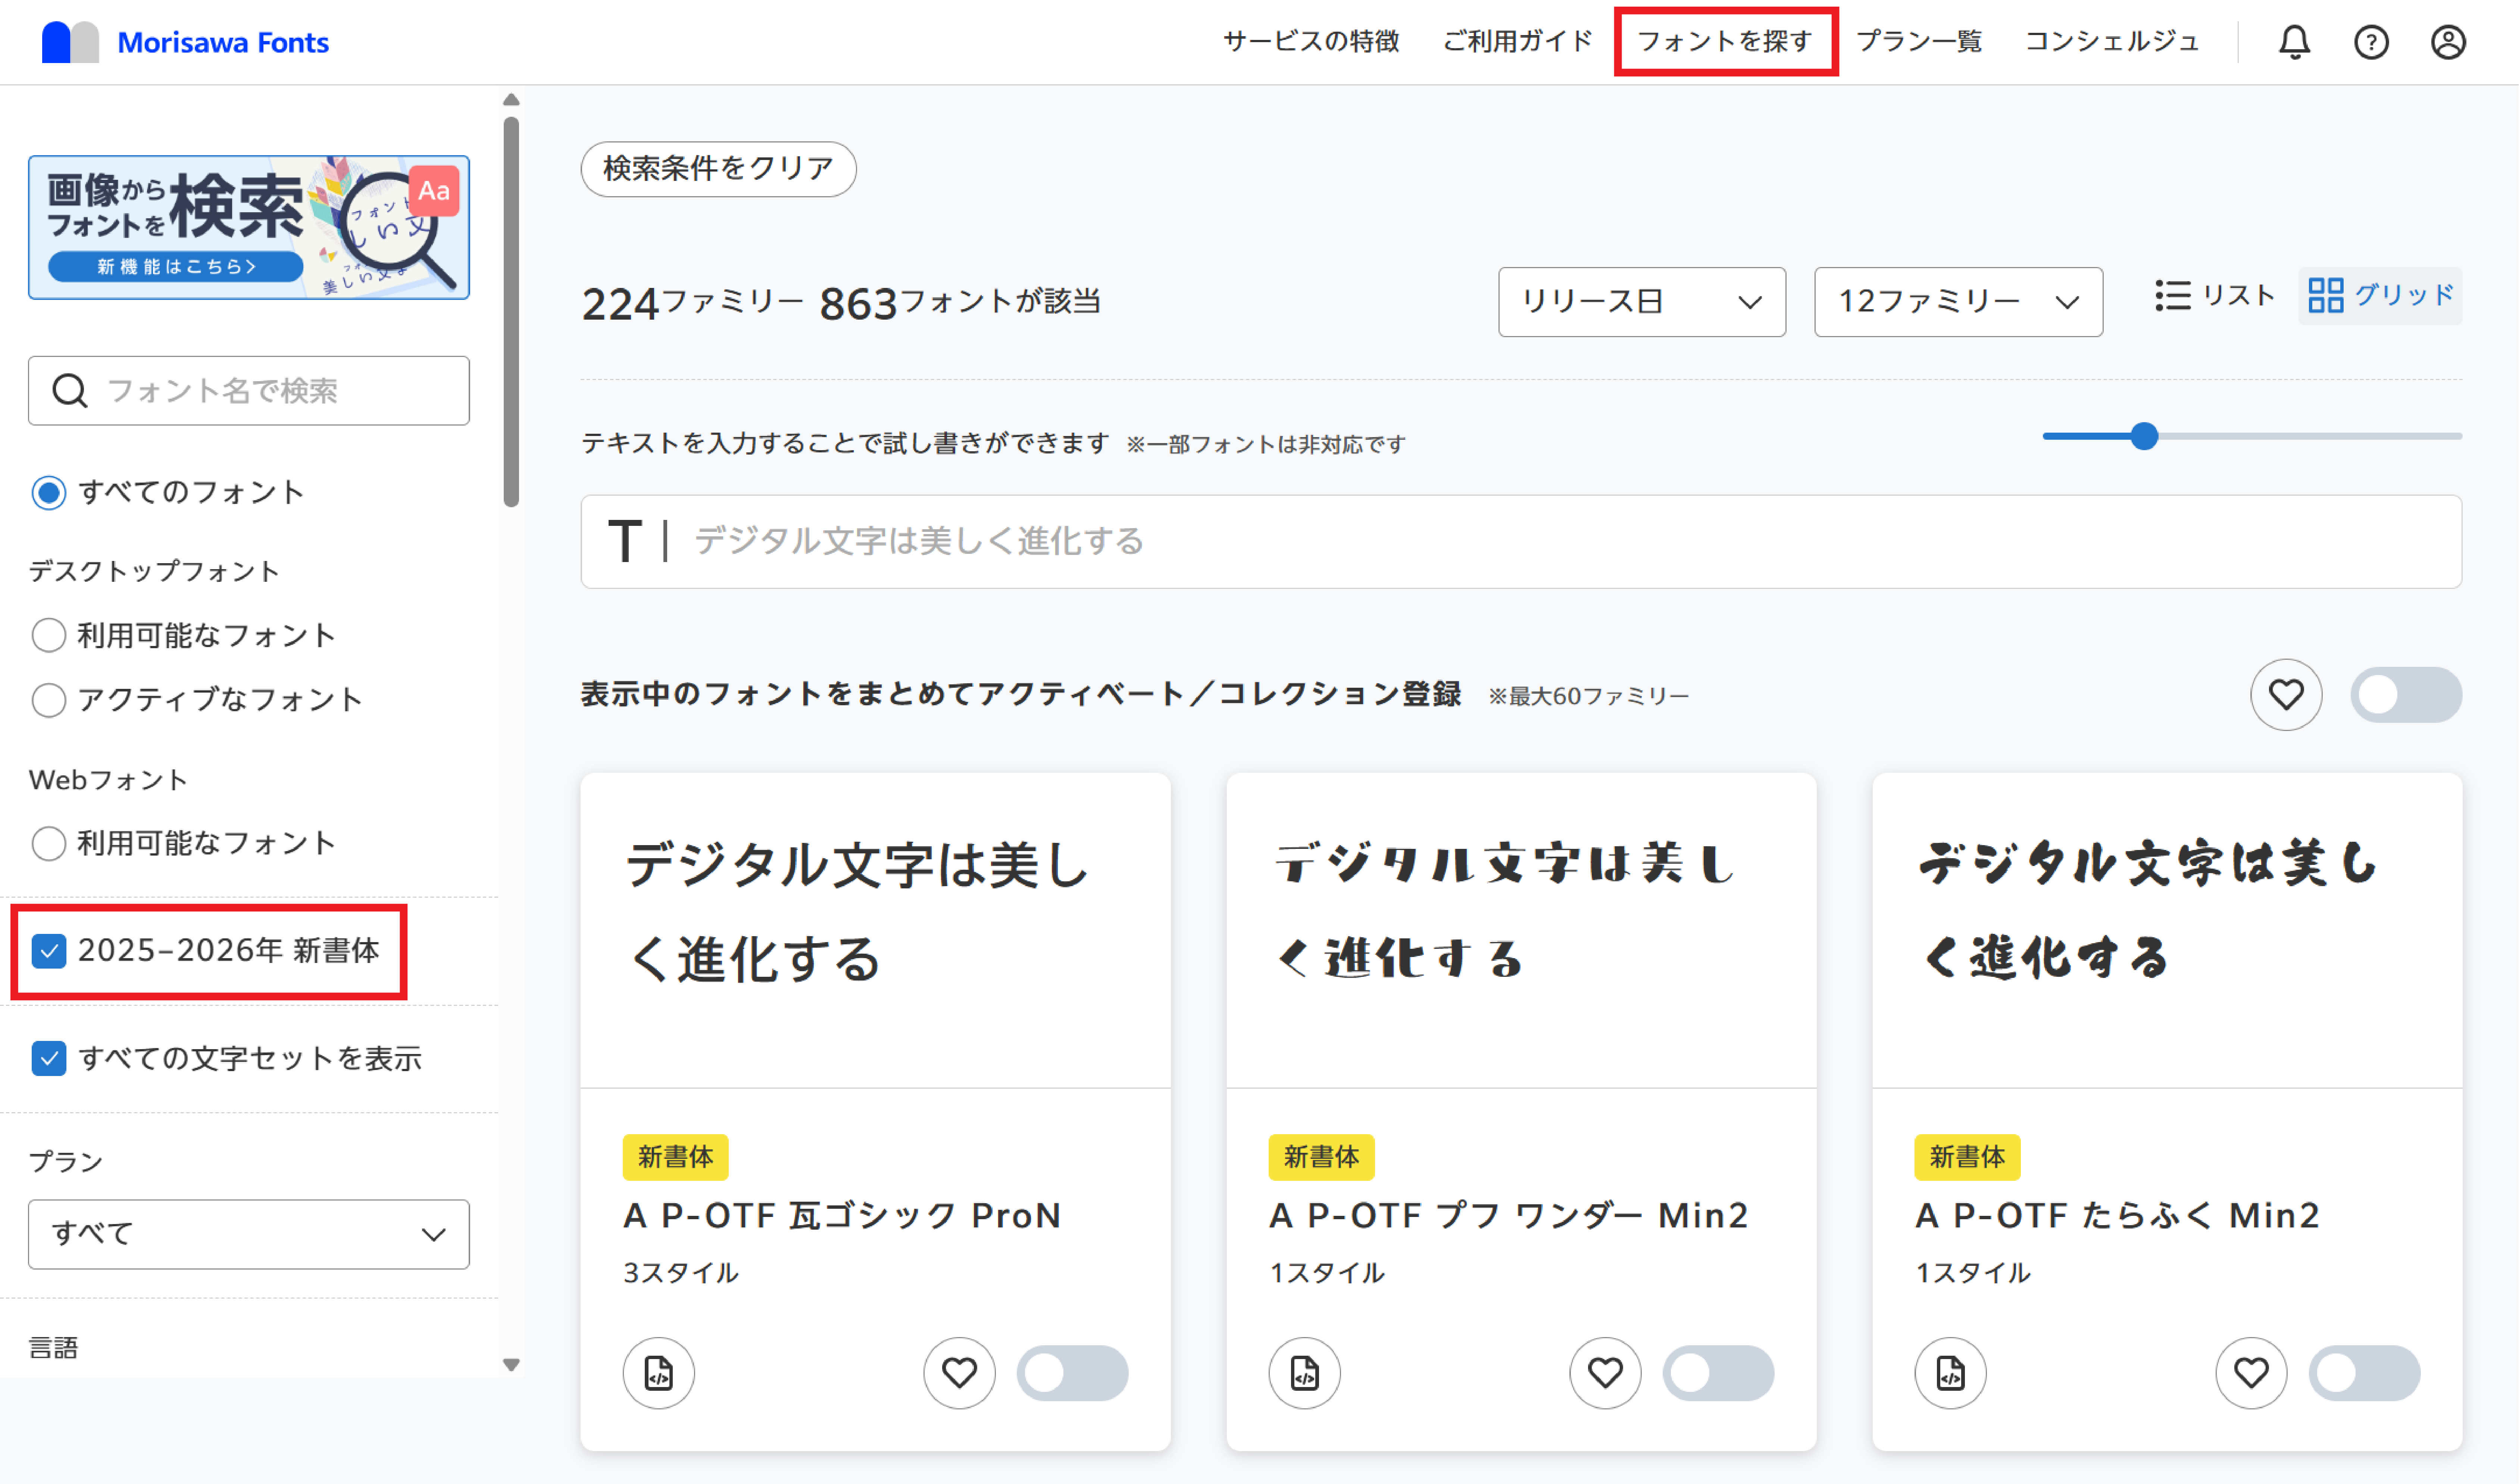2519x1484 pixels.
Task: Open コンシェルジュ menu item
Action: click(2112, 42)
